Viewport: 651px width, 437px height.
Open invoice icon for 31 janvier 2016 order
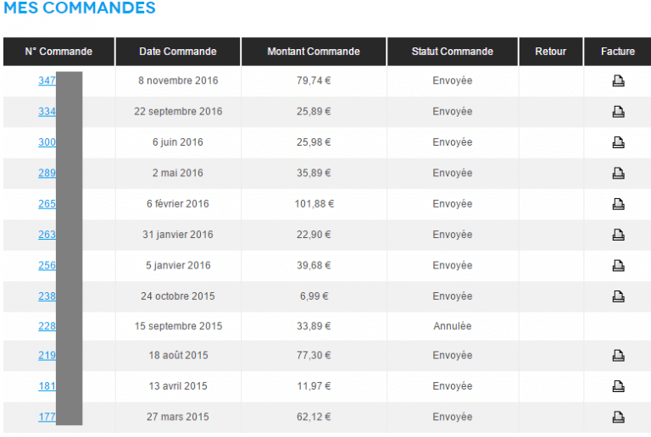618,235
